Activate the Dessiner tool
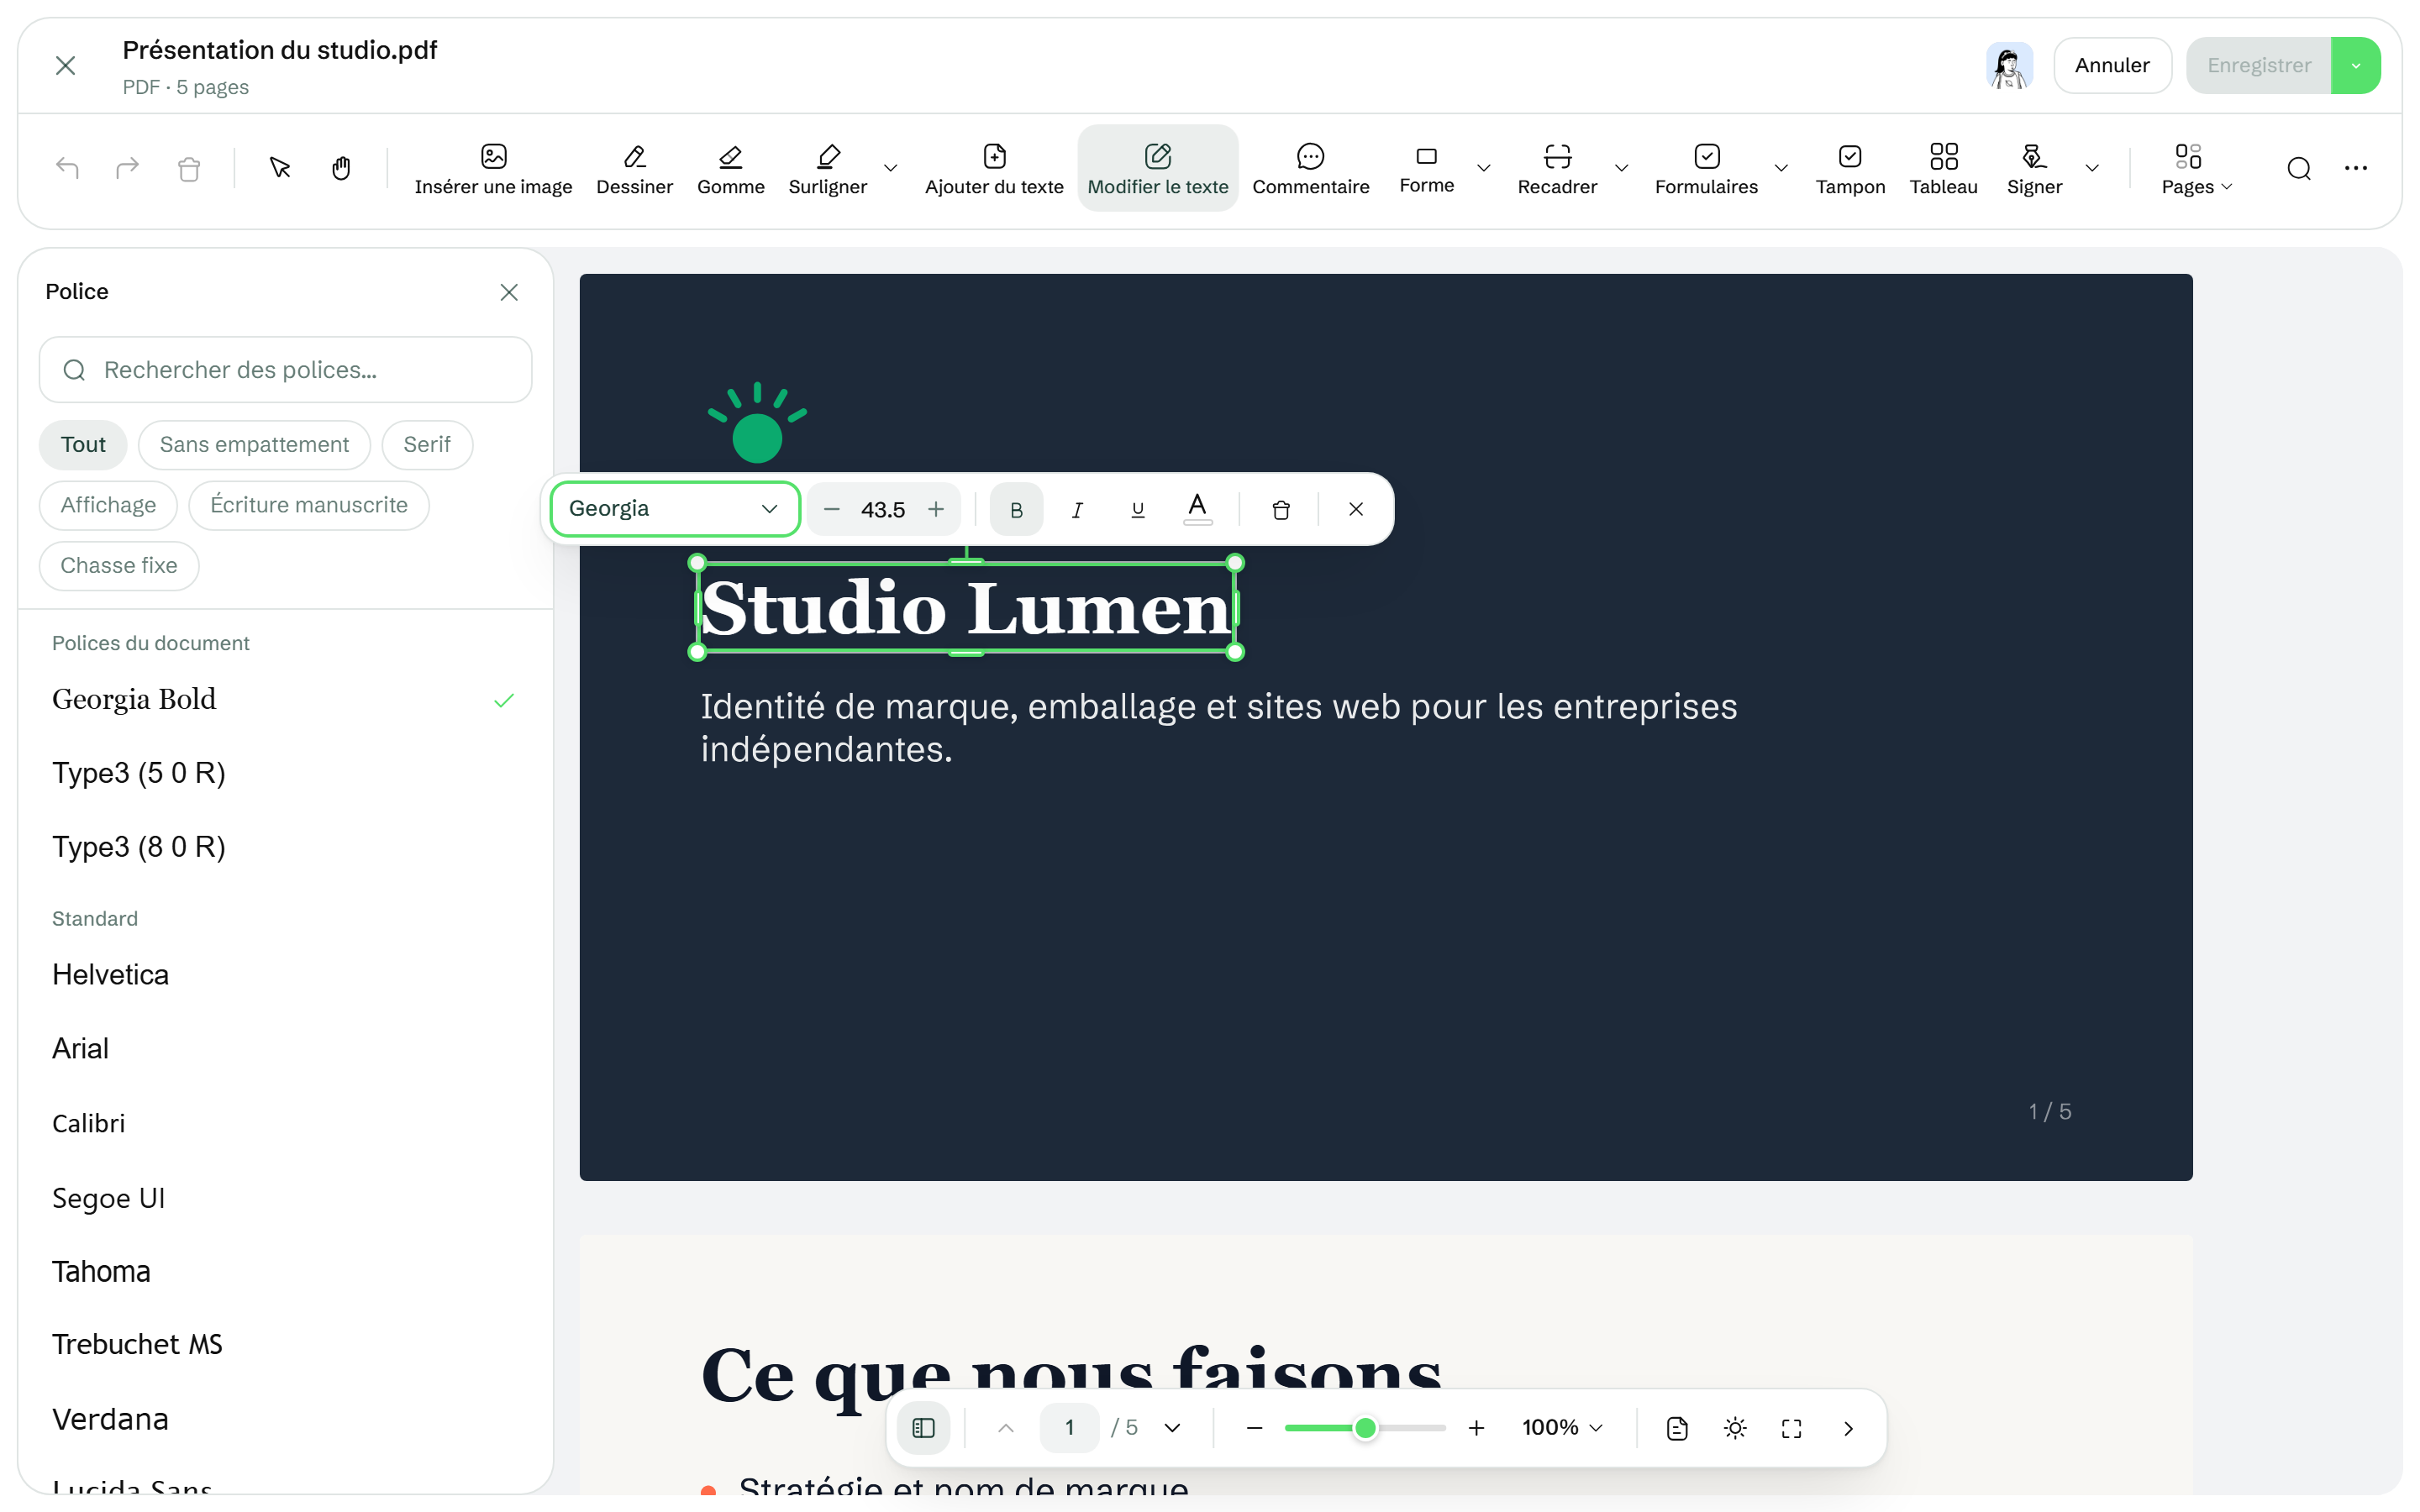The image size is (2420, 1512). point(634,168)
